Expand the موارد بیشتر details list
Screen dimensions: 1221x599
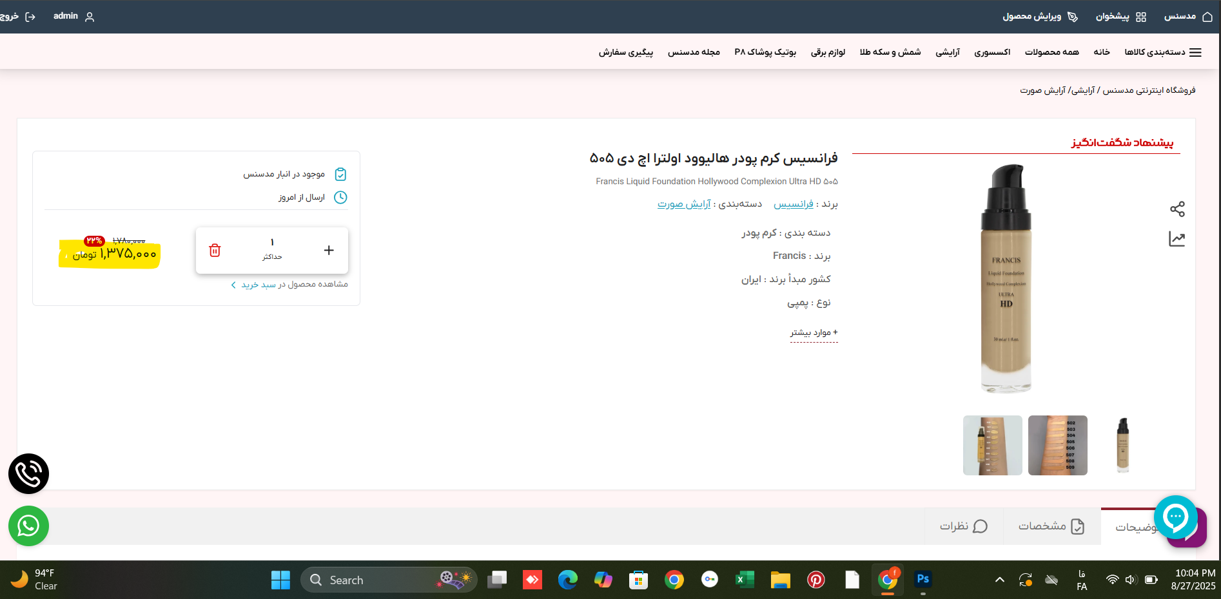pos(814,332)
